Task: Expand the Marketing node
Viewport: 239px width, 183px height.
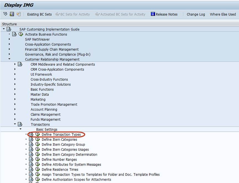Action: (x=15, y=99)
